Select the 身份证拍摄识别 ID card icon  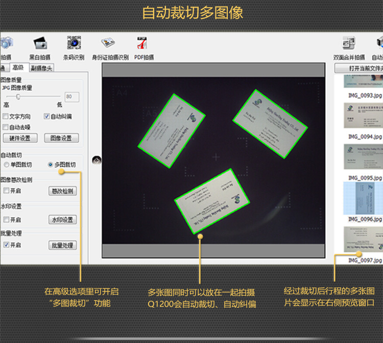coord(108,43)
